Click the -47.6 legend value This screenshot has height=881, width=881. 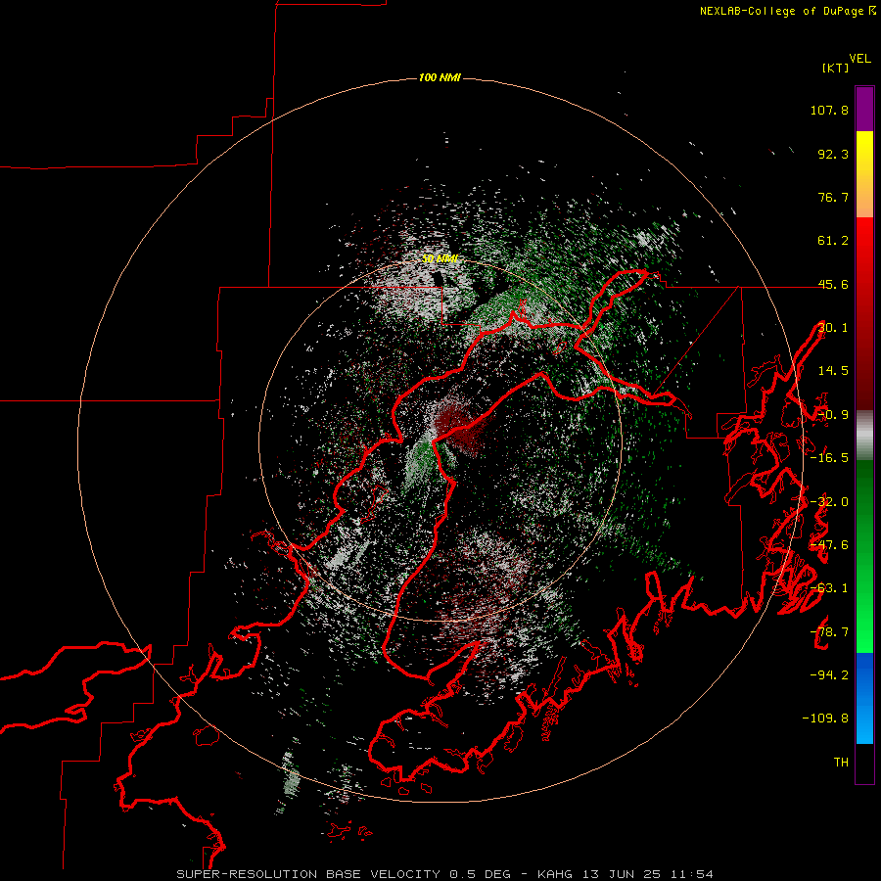pyautogui.click(x=829, y=545)
